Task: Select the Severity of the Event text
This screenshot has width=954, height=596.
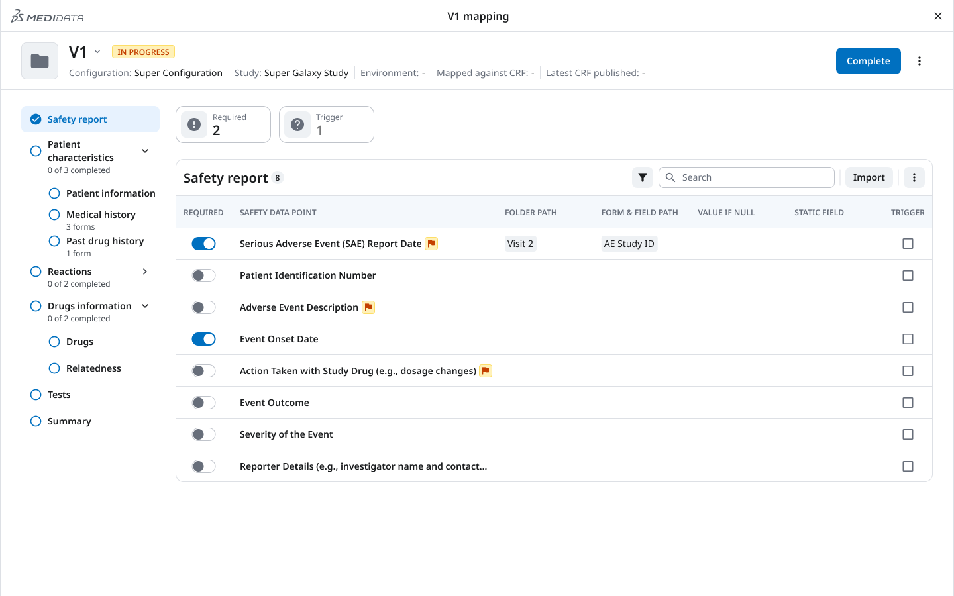Action: point(286,434)
